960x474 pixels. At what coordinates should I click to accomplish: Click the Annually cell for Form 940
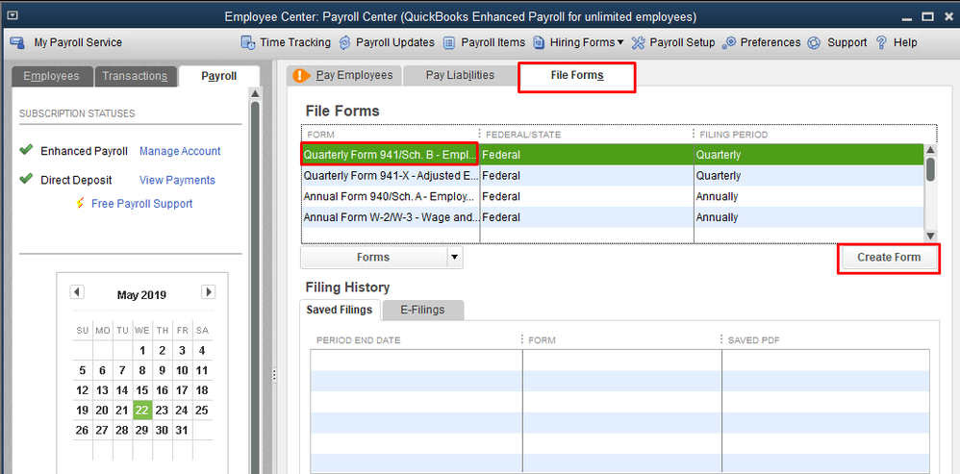[x=808, y=196]
